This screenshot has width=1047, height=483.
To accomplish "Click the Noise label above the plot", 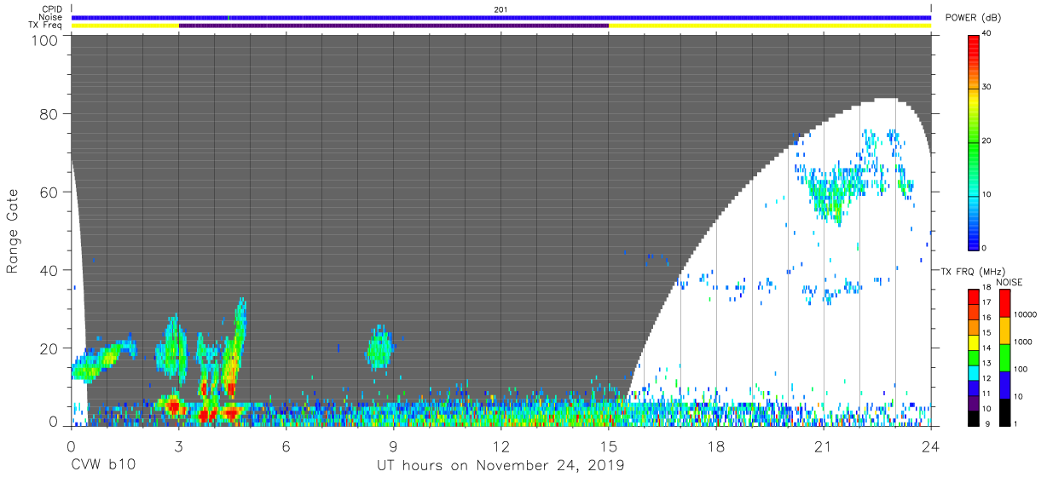I will coord(51,17).
